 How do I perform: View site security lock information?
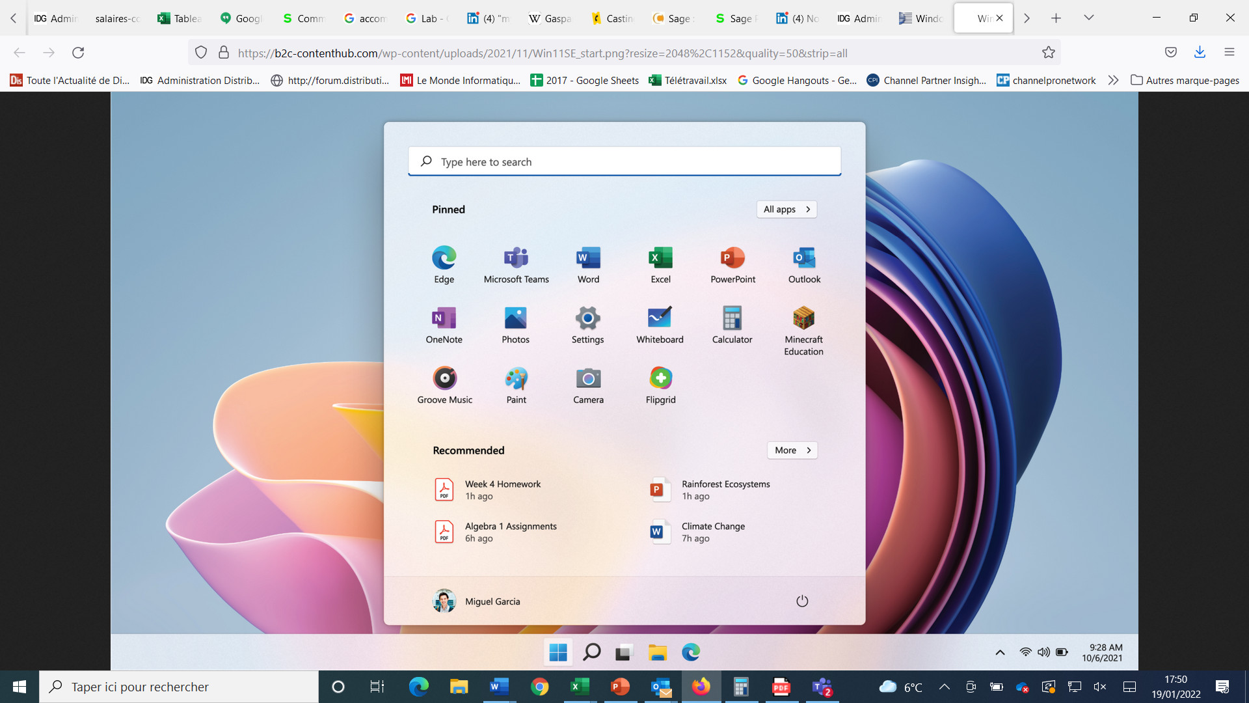pos(223,53)
